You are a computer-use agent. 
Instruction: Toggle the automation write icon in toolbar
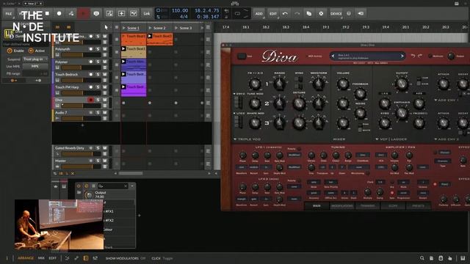pyautogui.click(x=71, y=13)
